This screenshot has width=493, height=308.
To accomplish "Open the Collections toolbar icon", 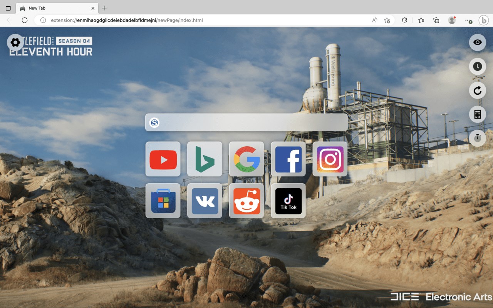I will point(436,20).
